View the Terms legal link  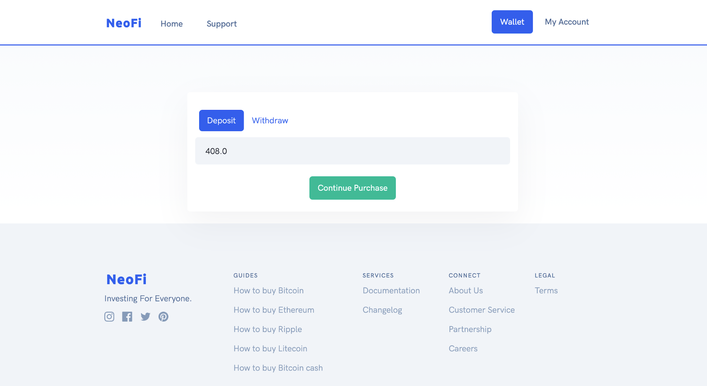tap(546, 291)
